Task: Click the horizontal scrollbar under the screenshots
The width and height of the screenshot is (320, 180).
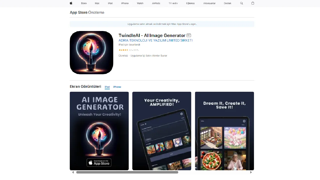Action: click(127, 172)
